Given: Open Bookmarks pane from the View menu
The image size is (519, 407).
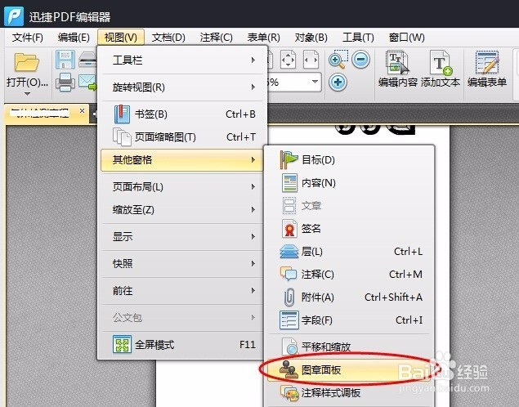Looking at the screenshot, I should click(184, 114).
